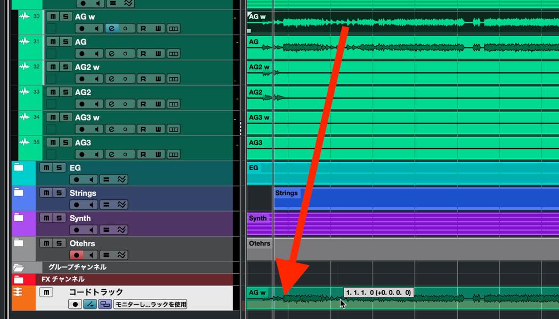Show lanes for track 33 AG2
559x319 pixels.
[174, 104]
